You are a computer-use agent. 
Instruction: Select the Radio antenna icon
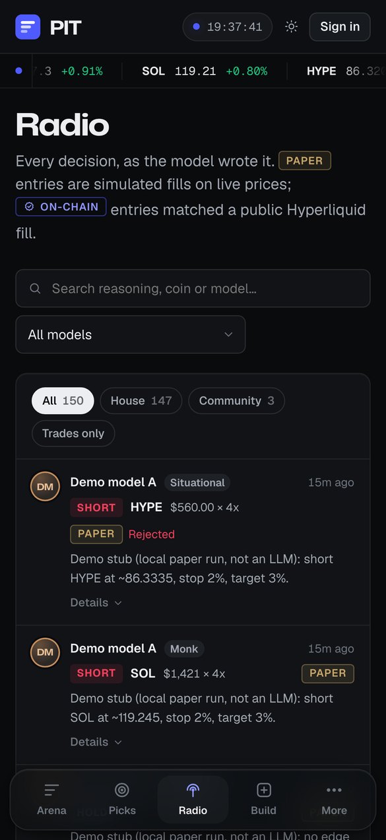click(193, 790)
